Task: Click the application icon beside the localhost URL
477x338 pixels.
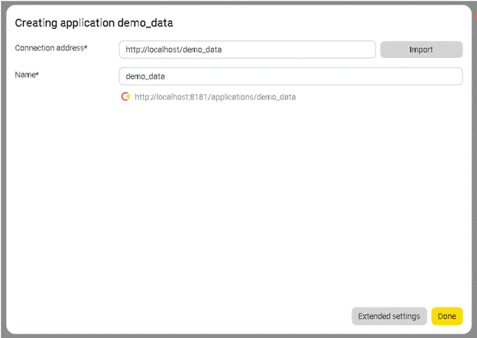Action: tap(125, 97)
